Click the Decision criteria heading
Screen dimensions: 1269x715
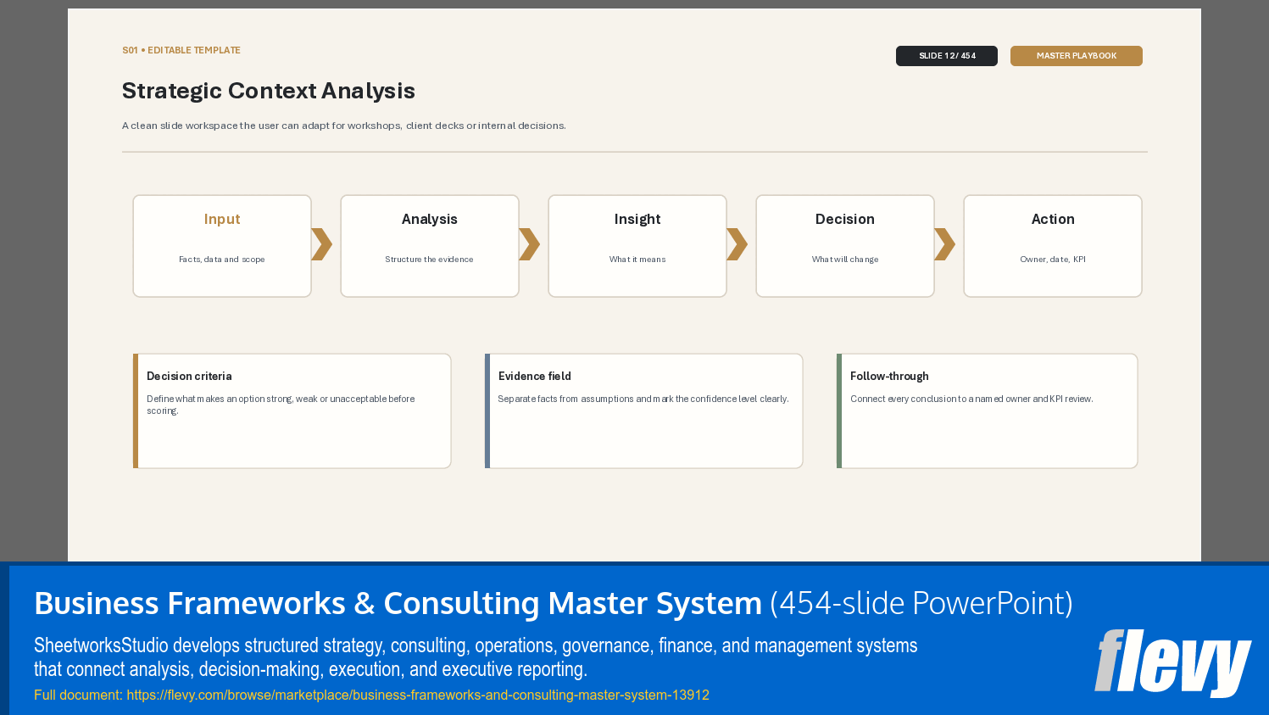(x=189, y=376)
